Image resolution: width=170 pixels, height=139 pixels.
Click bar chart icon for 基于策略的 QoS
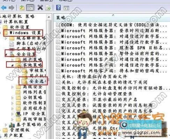tap(12, 125)
